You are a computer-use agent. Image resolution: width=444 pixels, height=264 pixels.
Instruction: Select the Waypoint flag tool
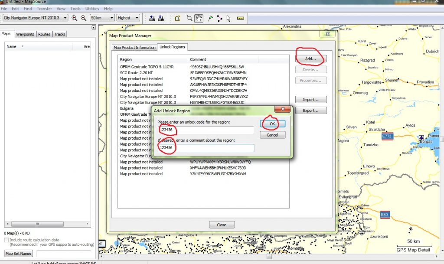point(210,18)
